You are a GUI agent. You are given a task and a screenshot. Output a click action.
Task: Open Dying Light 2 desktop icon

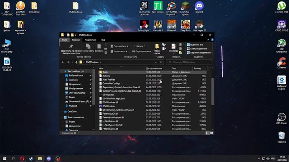pos(144,26)
